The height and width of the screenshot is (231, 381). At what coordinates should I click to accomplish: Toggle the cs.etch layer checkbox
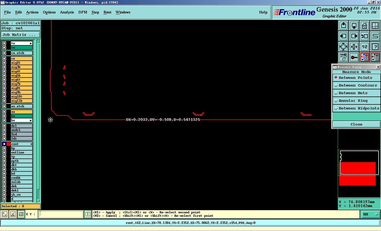[4, 53]
